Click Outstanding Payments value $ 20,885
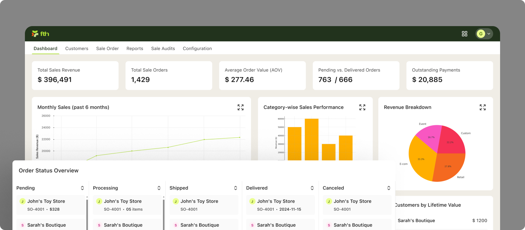 [x=427, y=80]
